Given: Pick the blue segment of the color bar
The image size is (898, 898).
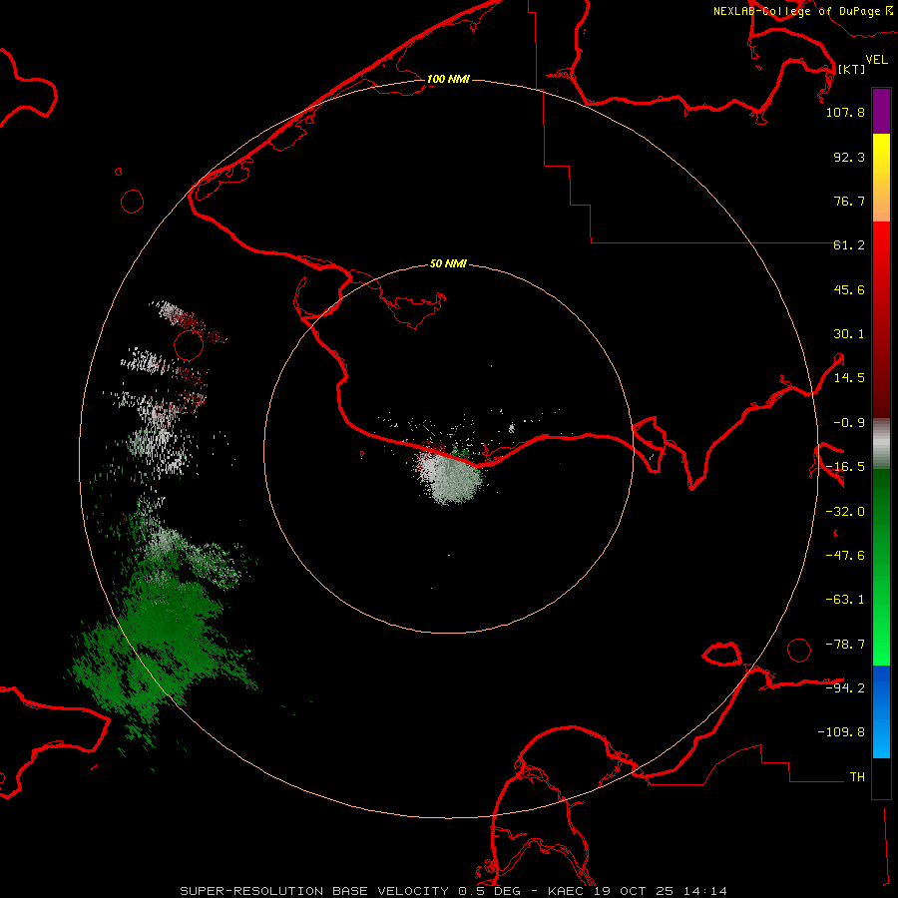Looking at the screenshot, I should pyautogui.click(x=881, y=710).
